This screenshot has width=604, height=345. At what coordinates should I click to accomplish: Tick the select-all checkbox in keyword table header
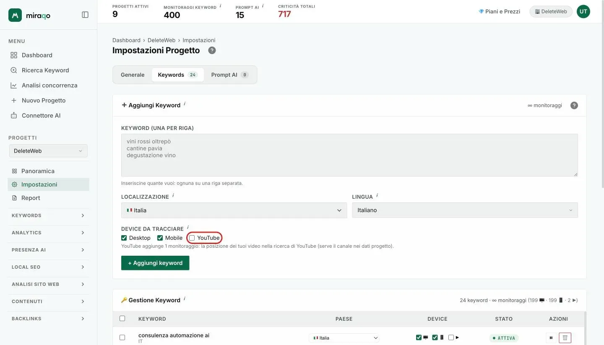[122, 319]
